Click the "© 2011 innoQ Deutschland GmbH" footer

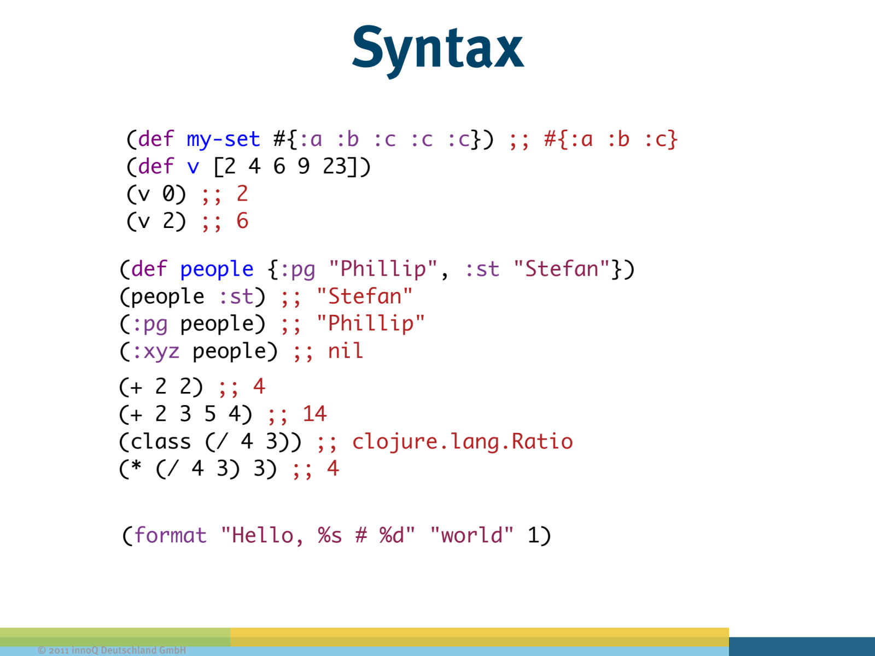point(112,650)
